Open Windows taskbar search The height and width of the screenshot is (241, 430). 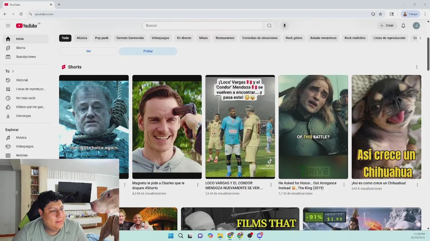pyautogui.click(x=181, y=236)
